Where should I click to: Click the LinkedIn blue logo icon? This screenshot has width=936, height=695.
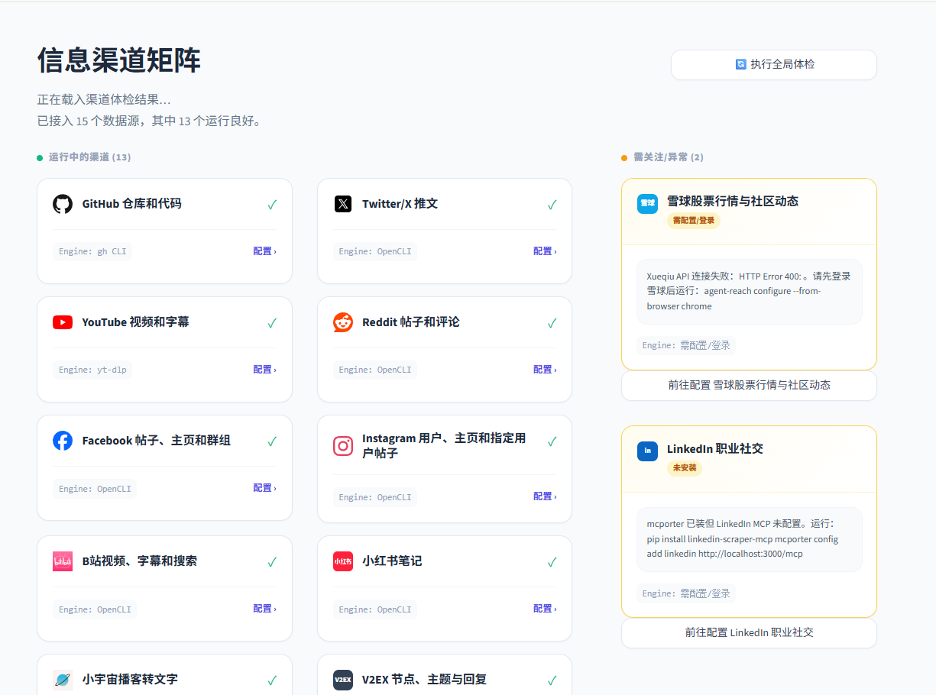click(647, 451)
